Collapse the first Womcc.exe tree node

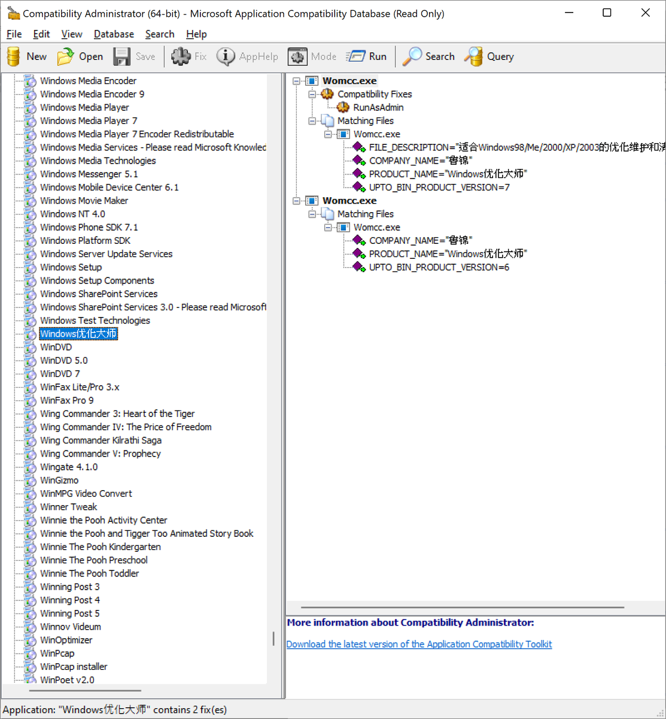coord(296,81)
